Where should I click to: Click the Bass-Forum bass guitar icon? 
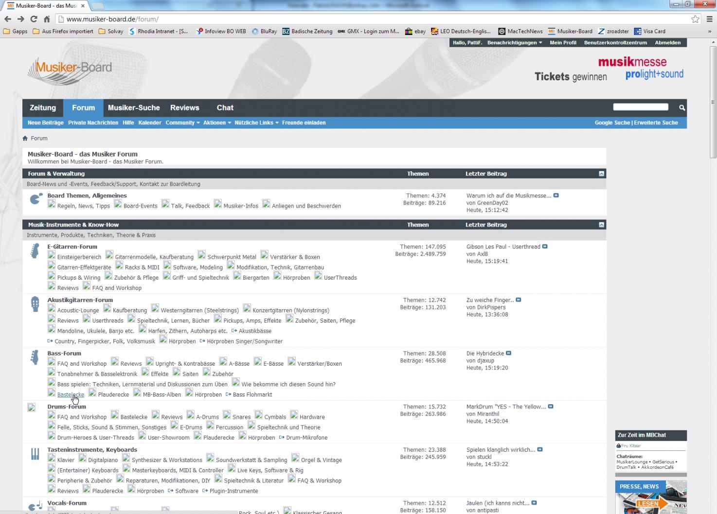(35, 357)
